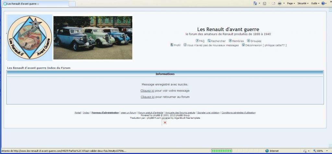Open the Rechercher link

coord(218,41)
